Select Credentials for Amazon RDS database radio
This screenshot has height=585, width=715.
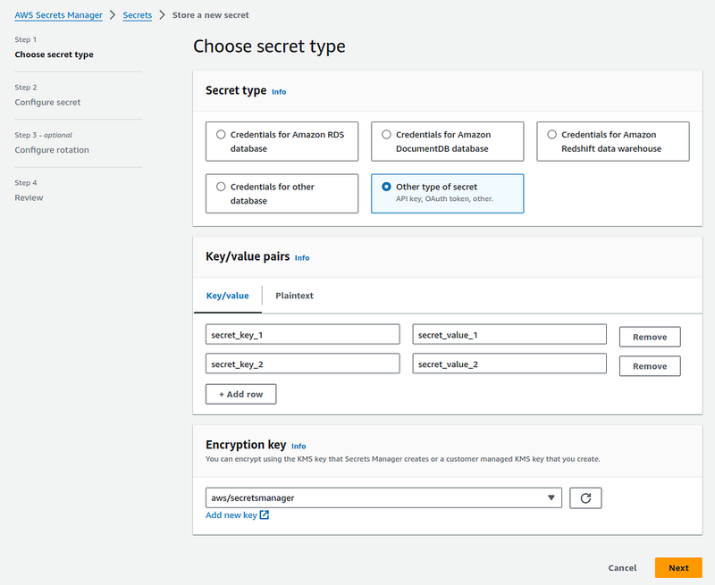[221, 134]
